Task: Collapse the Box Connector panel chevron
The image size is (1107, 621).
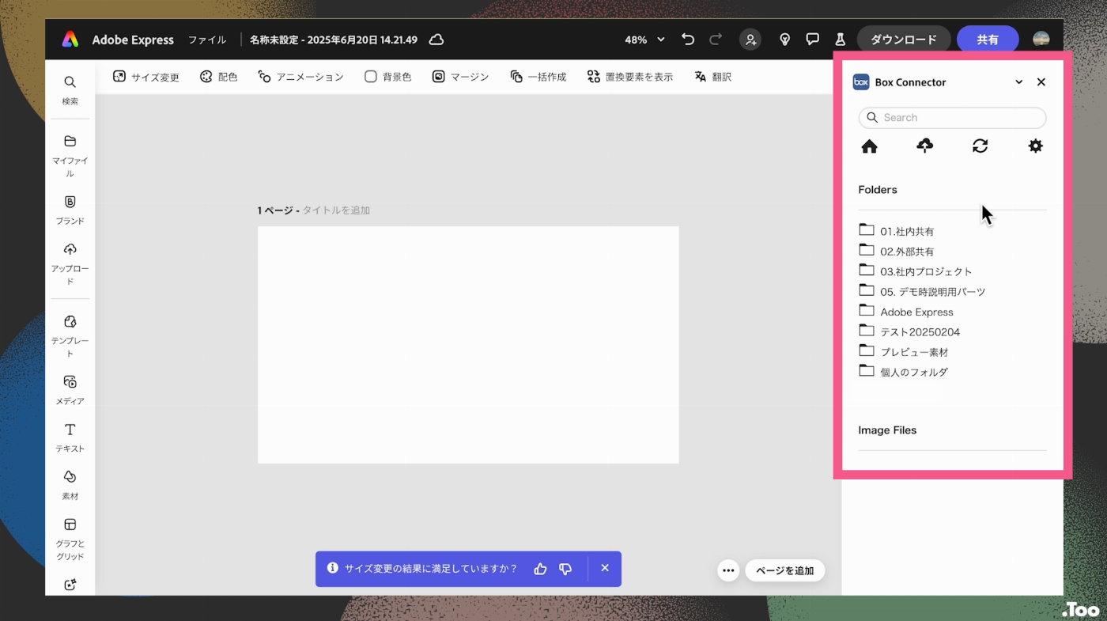Action: tap(1018, 82)
